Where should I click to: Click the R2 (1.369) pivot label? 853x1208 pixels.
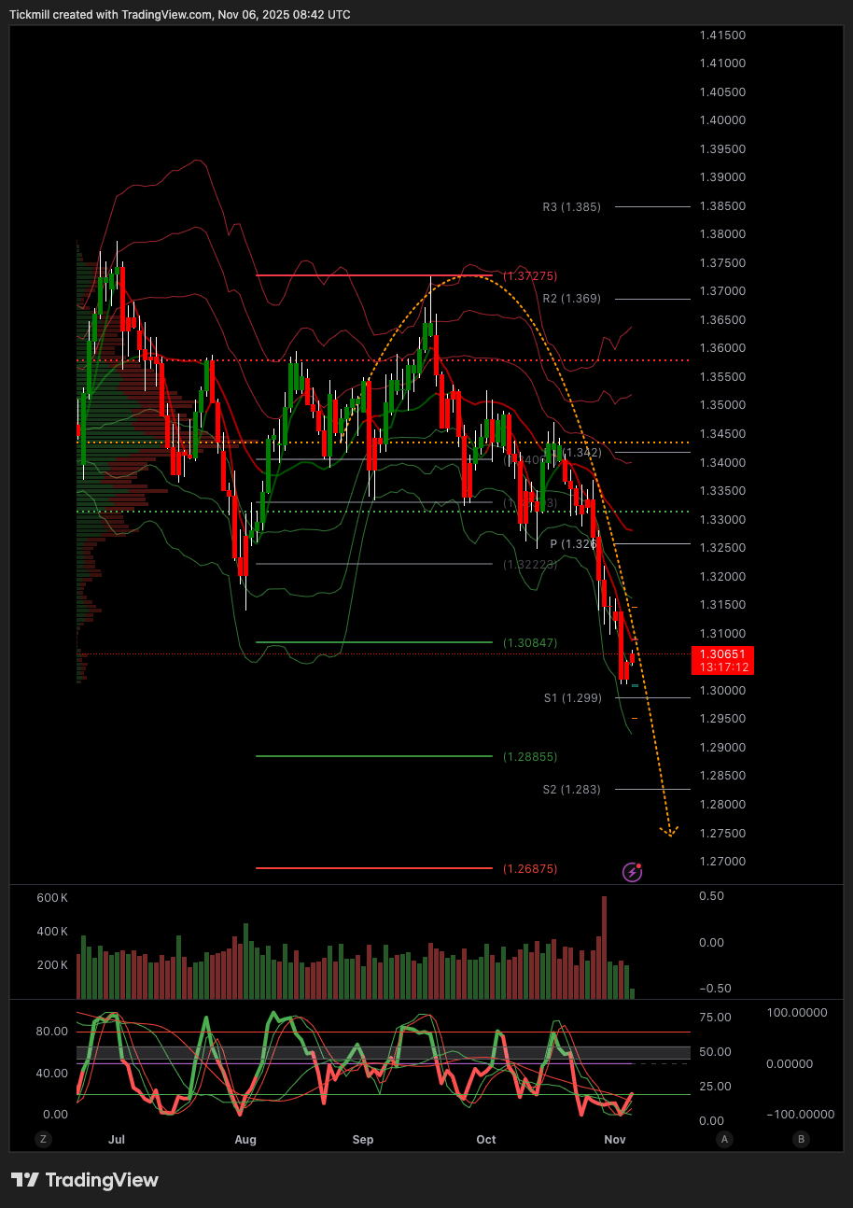click(x=571, y=299)
